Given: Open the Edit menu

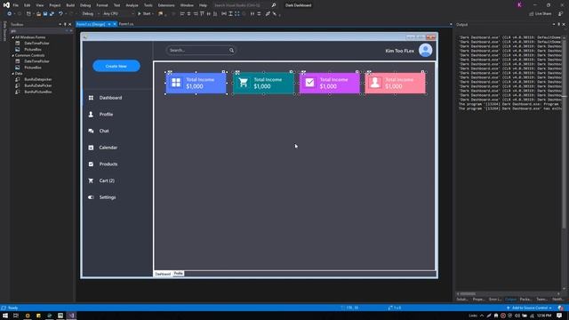Looking at the screenshot, I should point(28,5).
